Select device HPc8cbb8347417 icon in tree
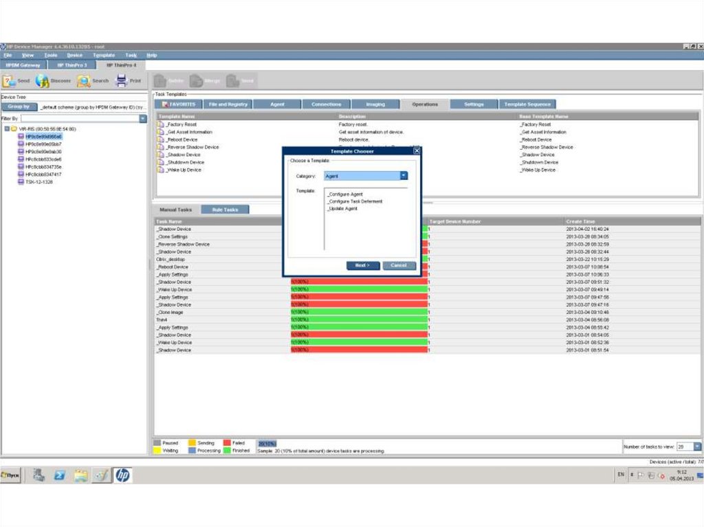704x527 pixels. coord(21,174)
